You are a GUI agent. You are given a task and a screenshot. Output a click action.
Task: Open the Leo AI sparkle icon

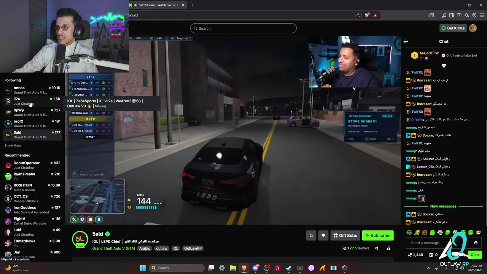pos(466,15)
